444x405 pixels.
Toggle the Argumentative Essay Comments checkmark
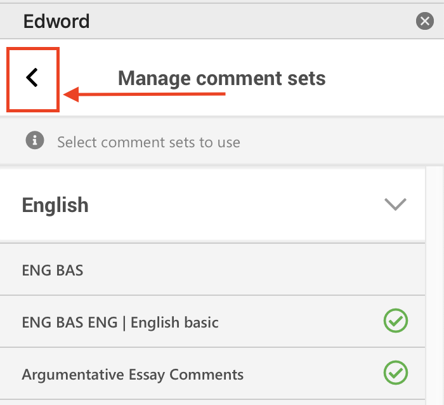pos(396,373)
